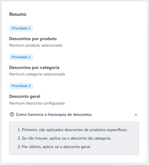
Task: Click 'Descontos por produto' title
Action: (33, 39)
